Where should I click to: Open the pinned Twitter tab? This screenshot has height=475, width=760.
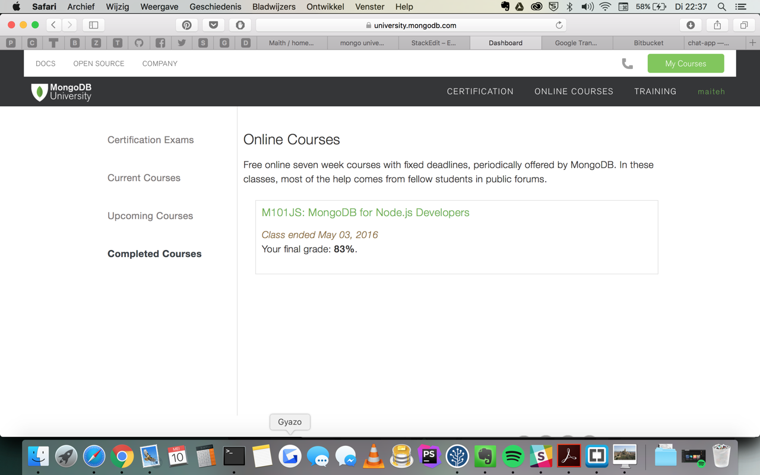pyautogui.click(x=182, y=43)
